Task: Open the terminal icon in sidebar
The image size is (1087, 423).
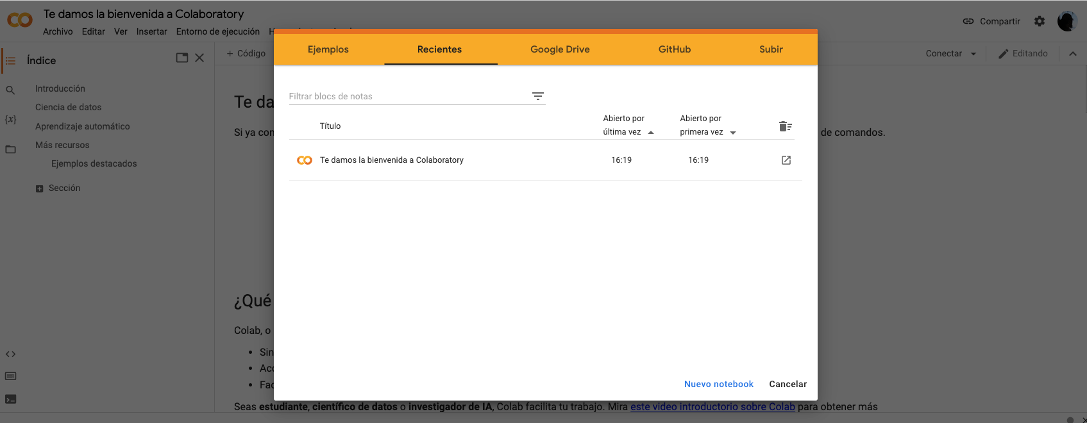Action: pos(10,399)
